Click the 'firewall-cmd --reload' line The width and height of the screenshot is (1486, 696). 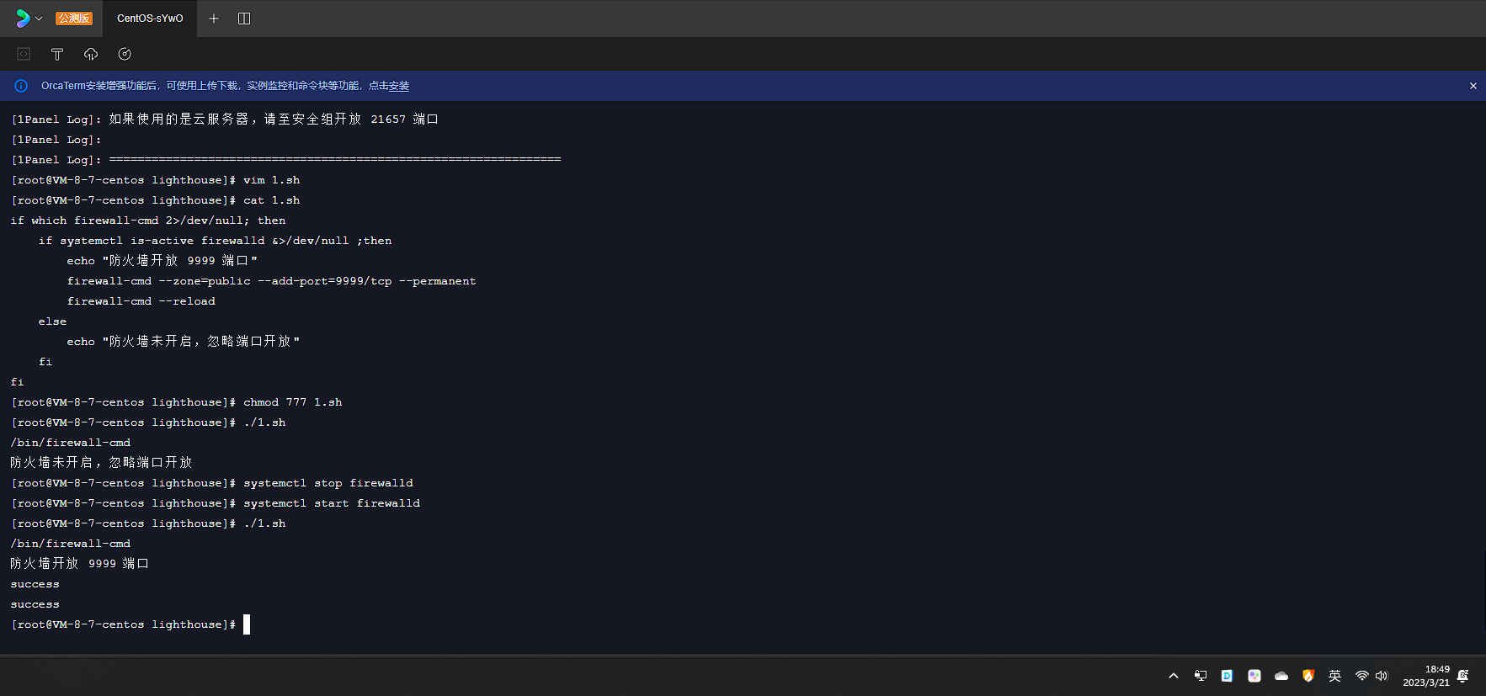[141, 301]
